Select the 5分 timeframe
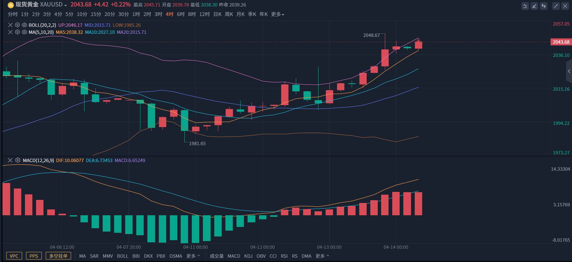This screenshot has width=572, height=262. coord(69,14)
